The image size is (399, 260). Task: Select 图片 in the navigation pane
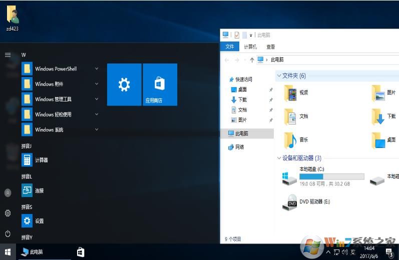[239, 120]
